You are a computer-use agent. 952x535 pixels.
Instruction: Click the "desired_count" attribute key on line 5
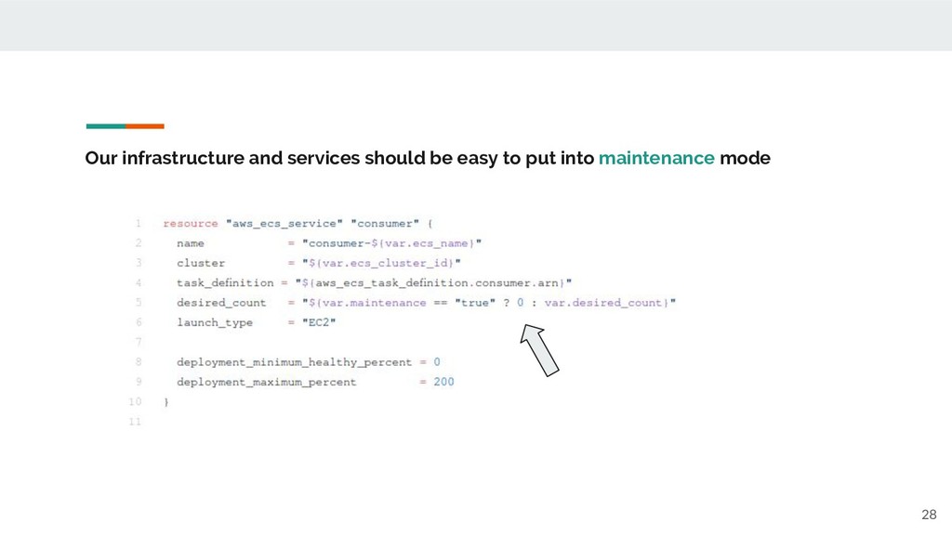coord(221,303)
